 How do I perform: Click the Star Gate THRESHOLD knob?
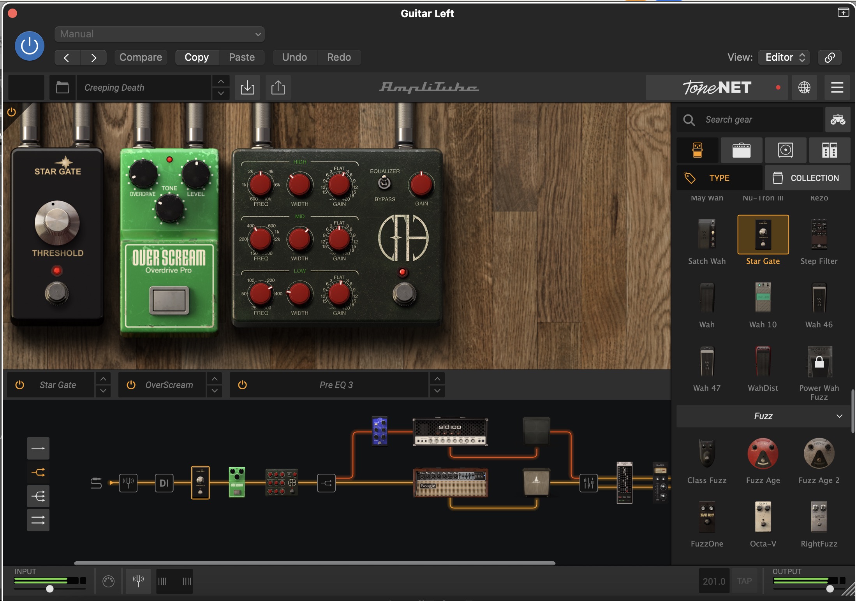click(57, 223)
